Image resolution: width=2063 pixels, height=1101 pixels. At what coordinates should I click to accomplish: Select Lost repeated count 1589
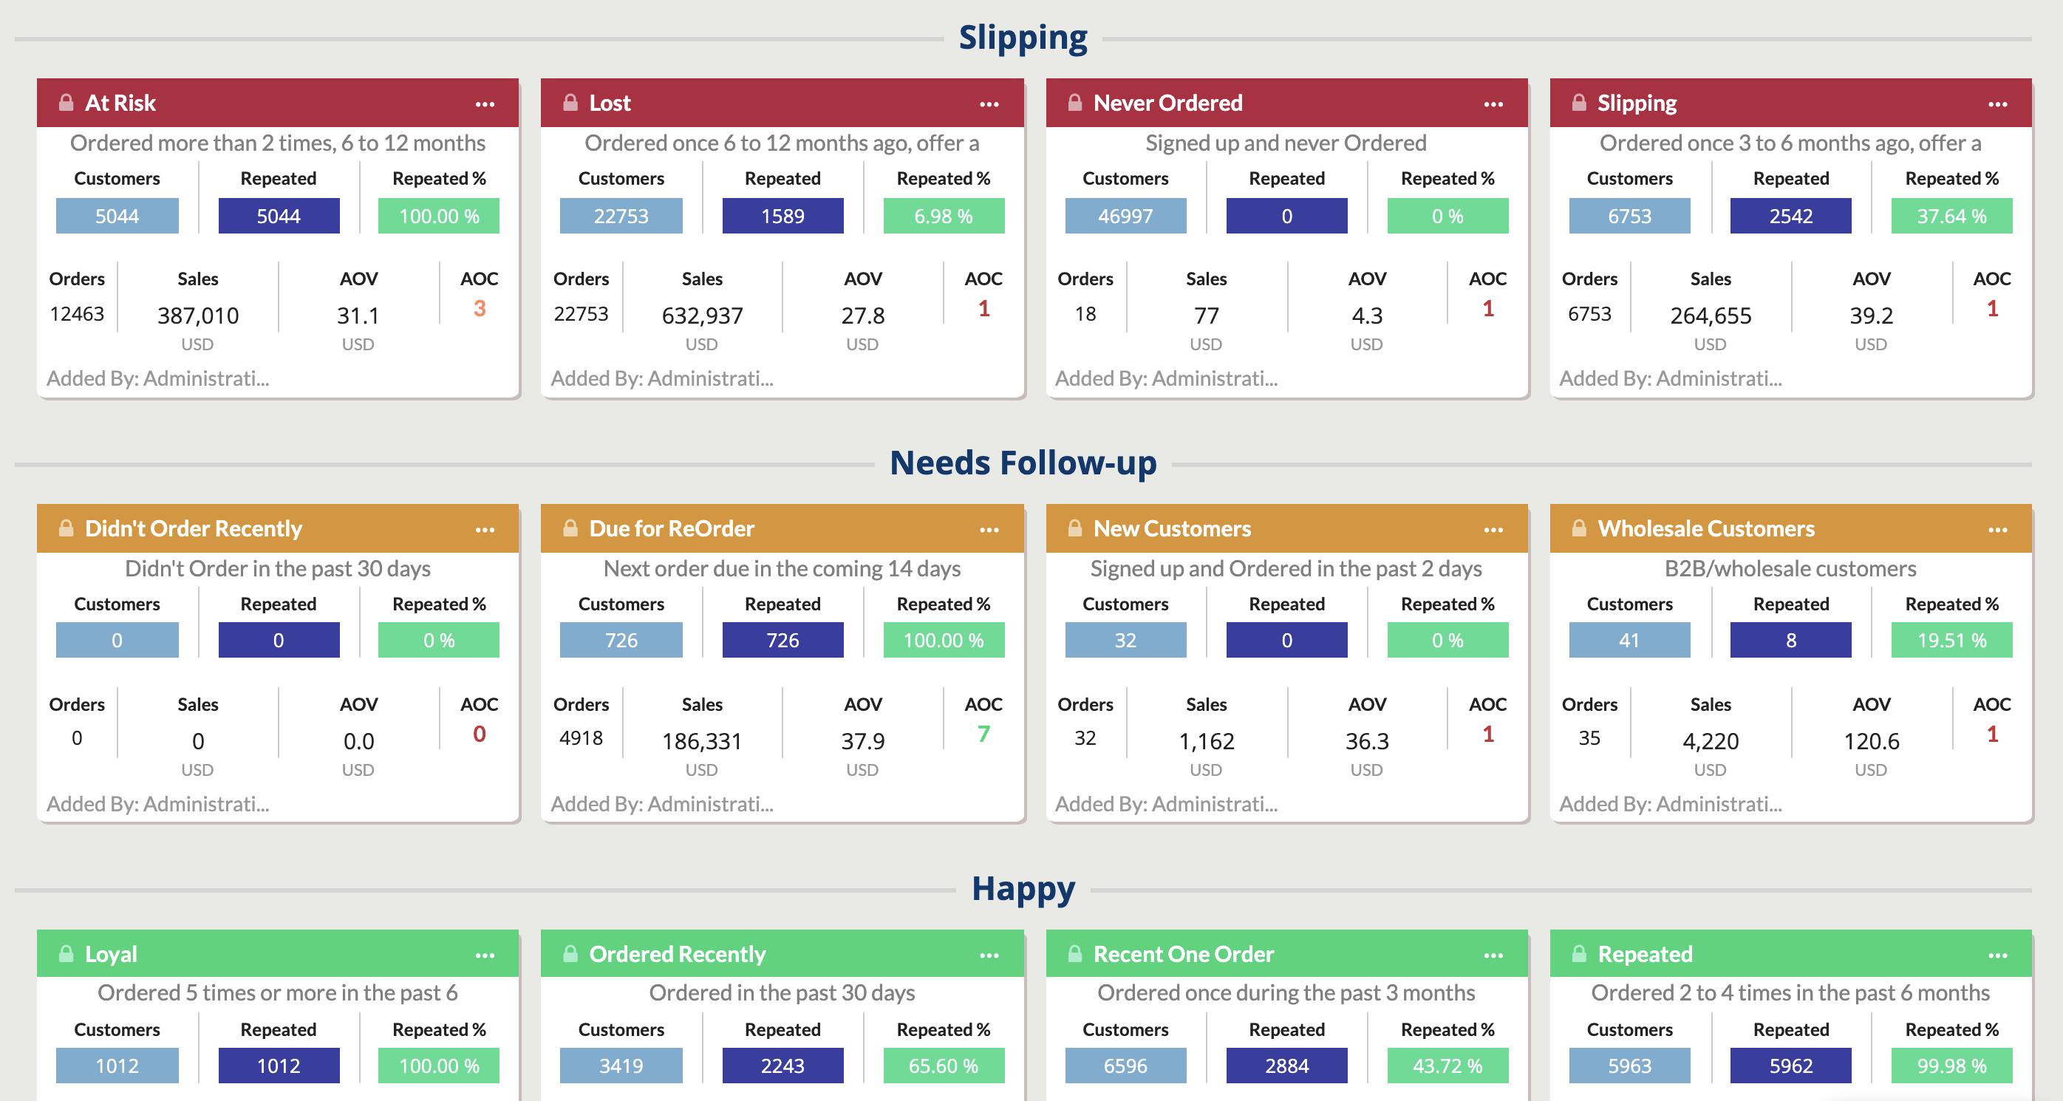(x=782, y=217)
